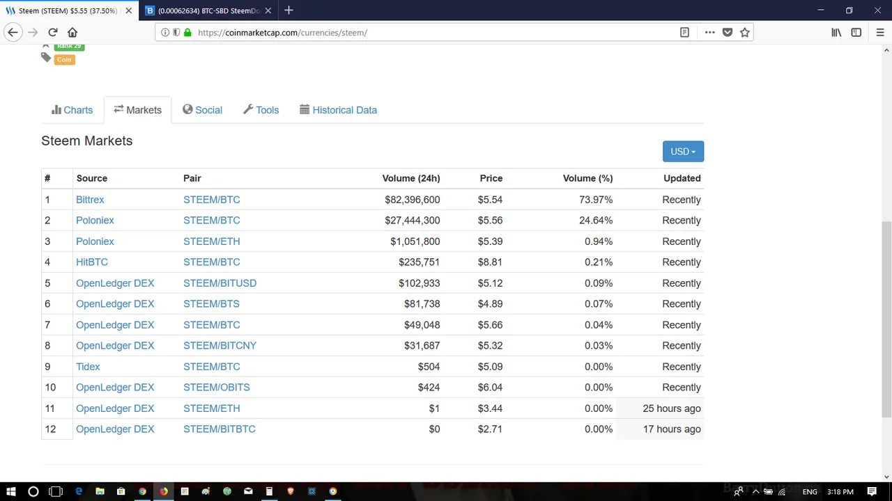Launch Brave browser from the taskbar

pyautogui.click(x=291, y=491)
